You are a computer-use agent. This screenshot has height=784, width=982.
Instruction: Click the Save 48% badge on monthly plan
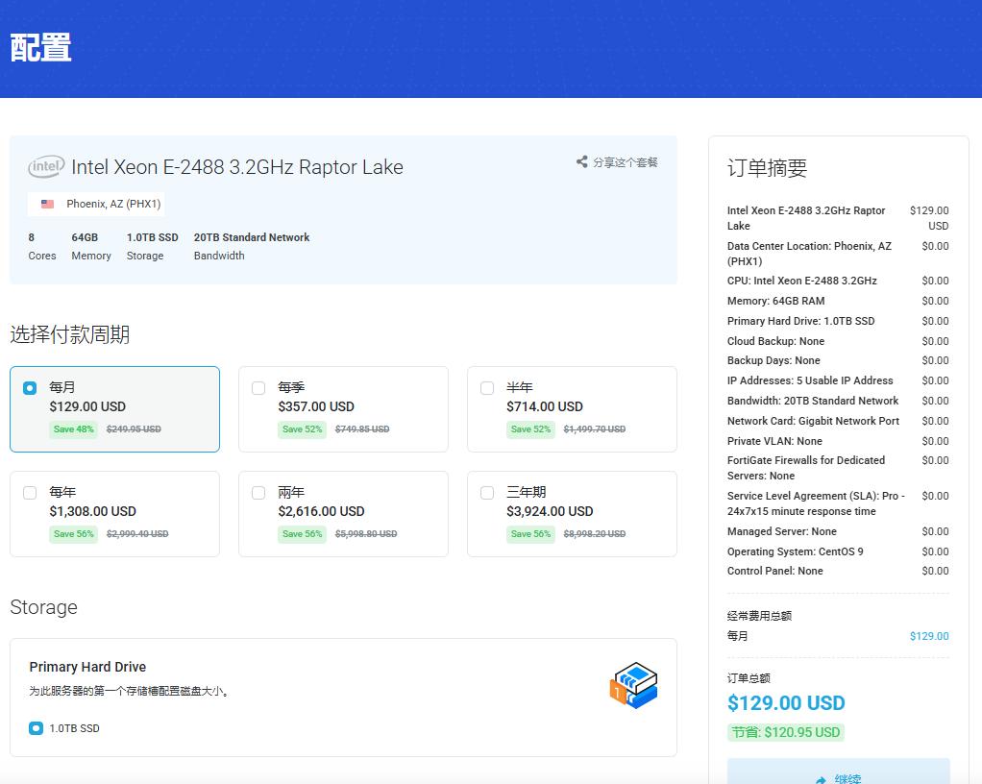click(74, 429)
